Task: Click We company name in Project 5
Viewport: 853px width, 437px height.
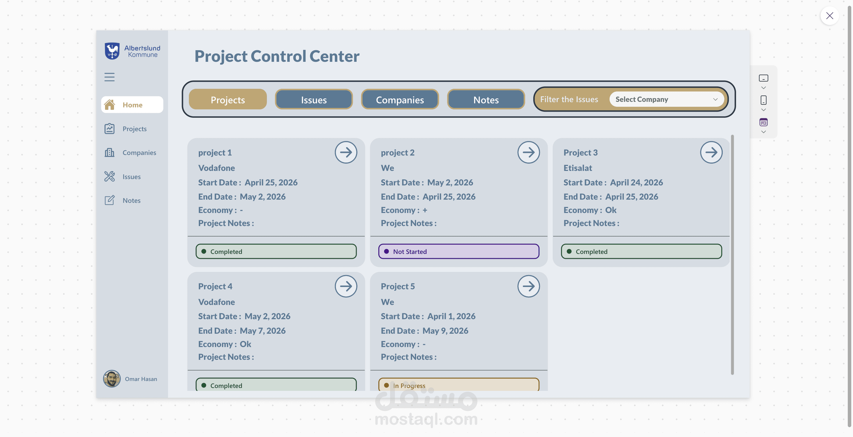Action: pos(387,302)
